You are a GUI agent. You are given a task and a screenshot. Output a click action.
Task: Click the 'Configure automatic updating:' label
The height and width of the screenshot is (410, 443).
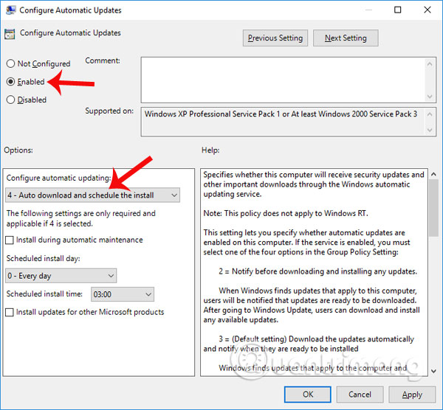(x=58, y=178)
